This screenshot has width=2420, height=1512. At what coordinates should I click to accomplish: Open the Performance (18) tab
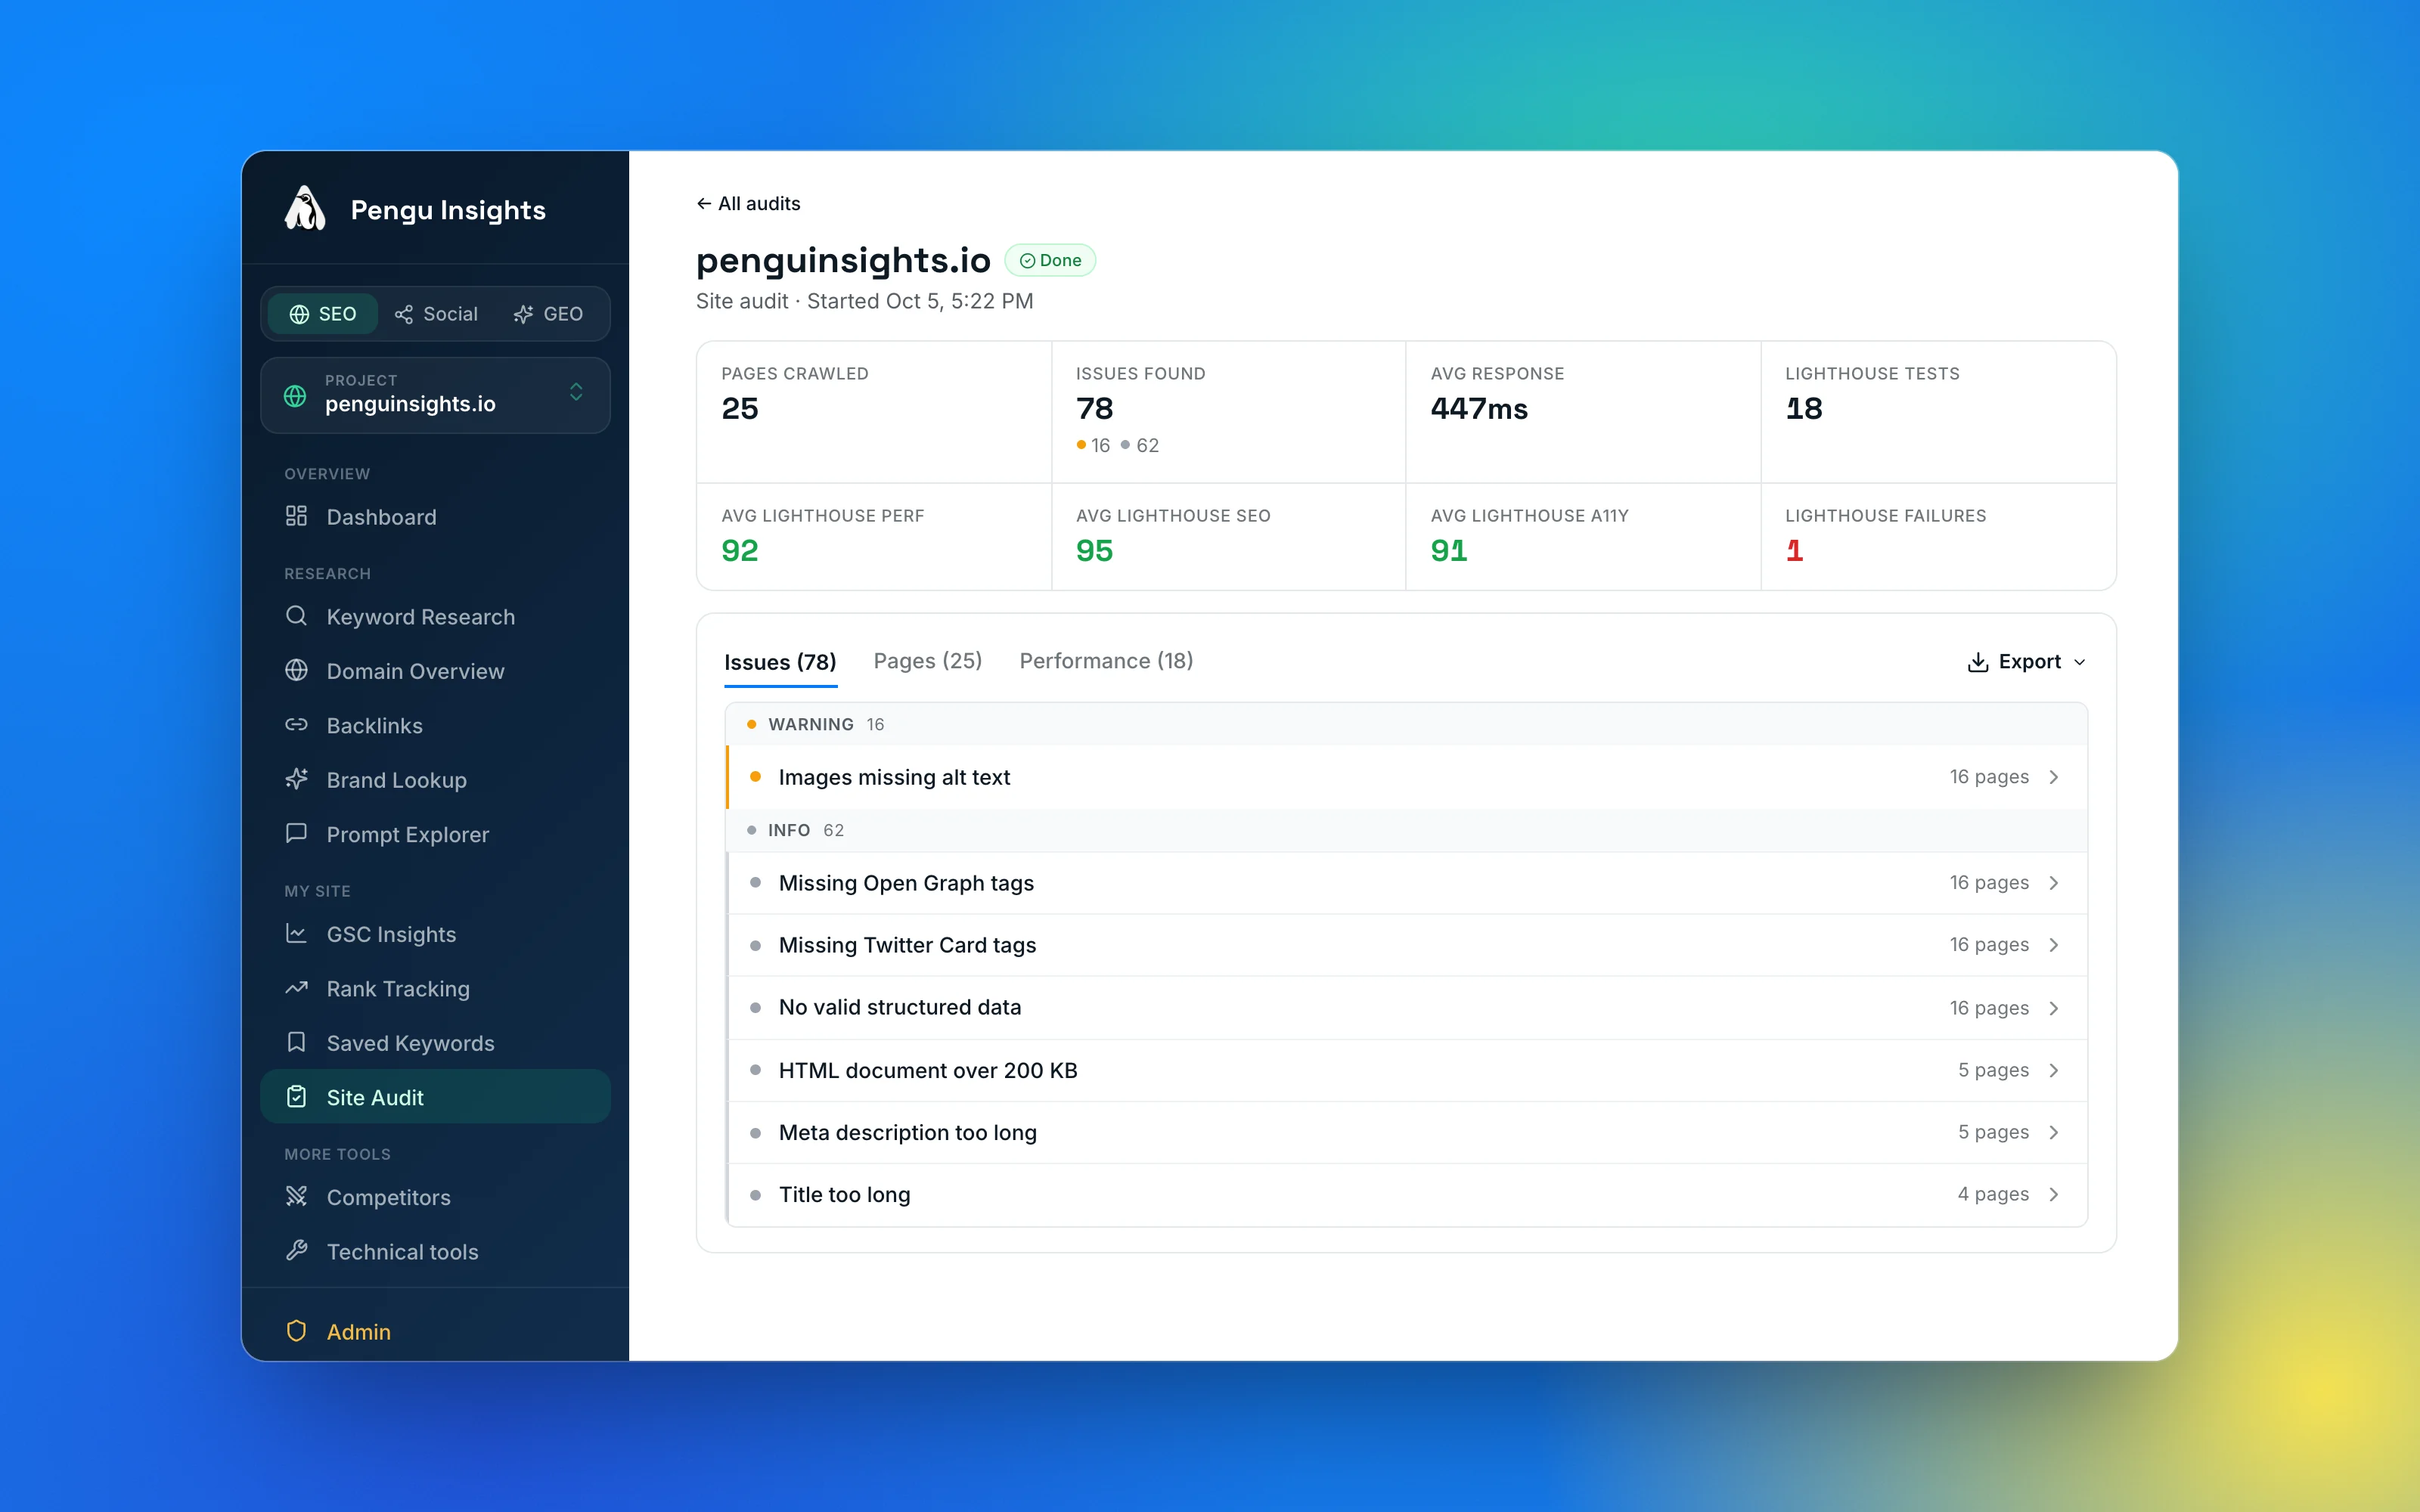point(1106,661)
